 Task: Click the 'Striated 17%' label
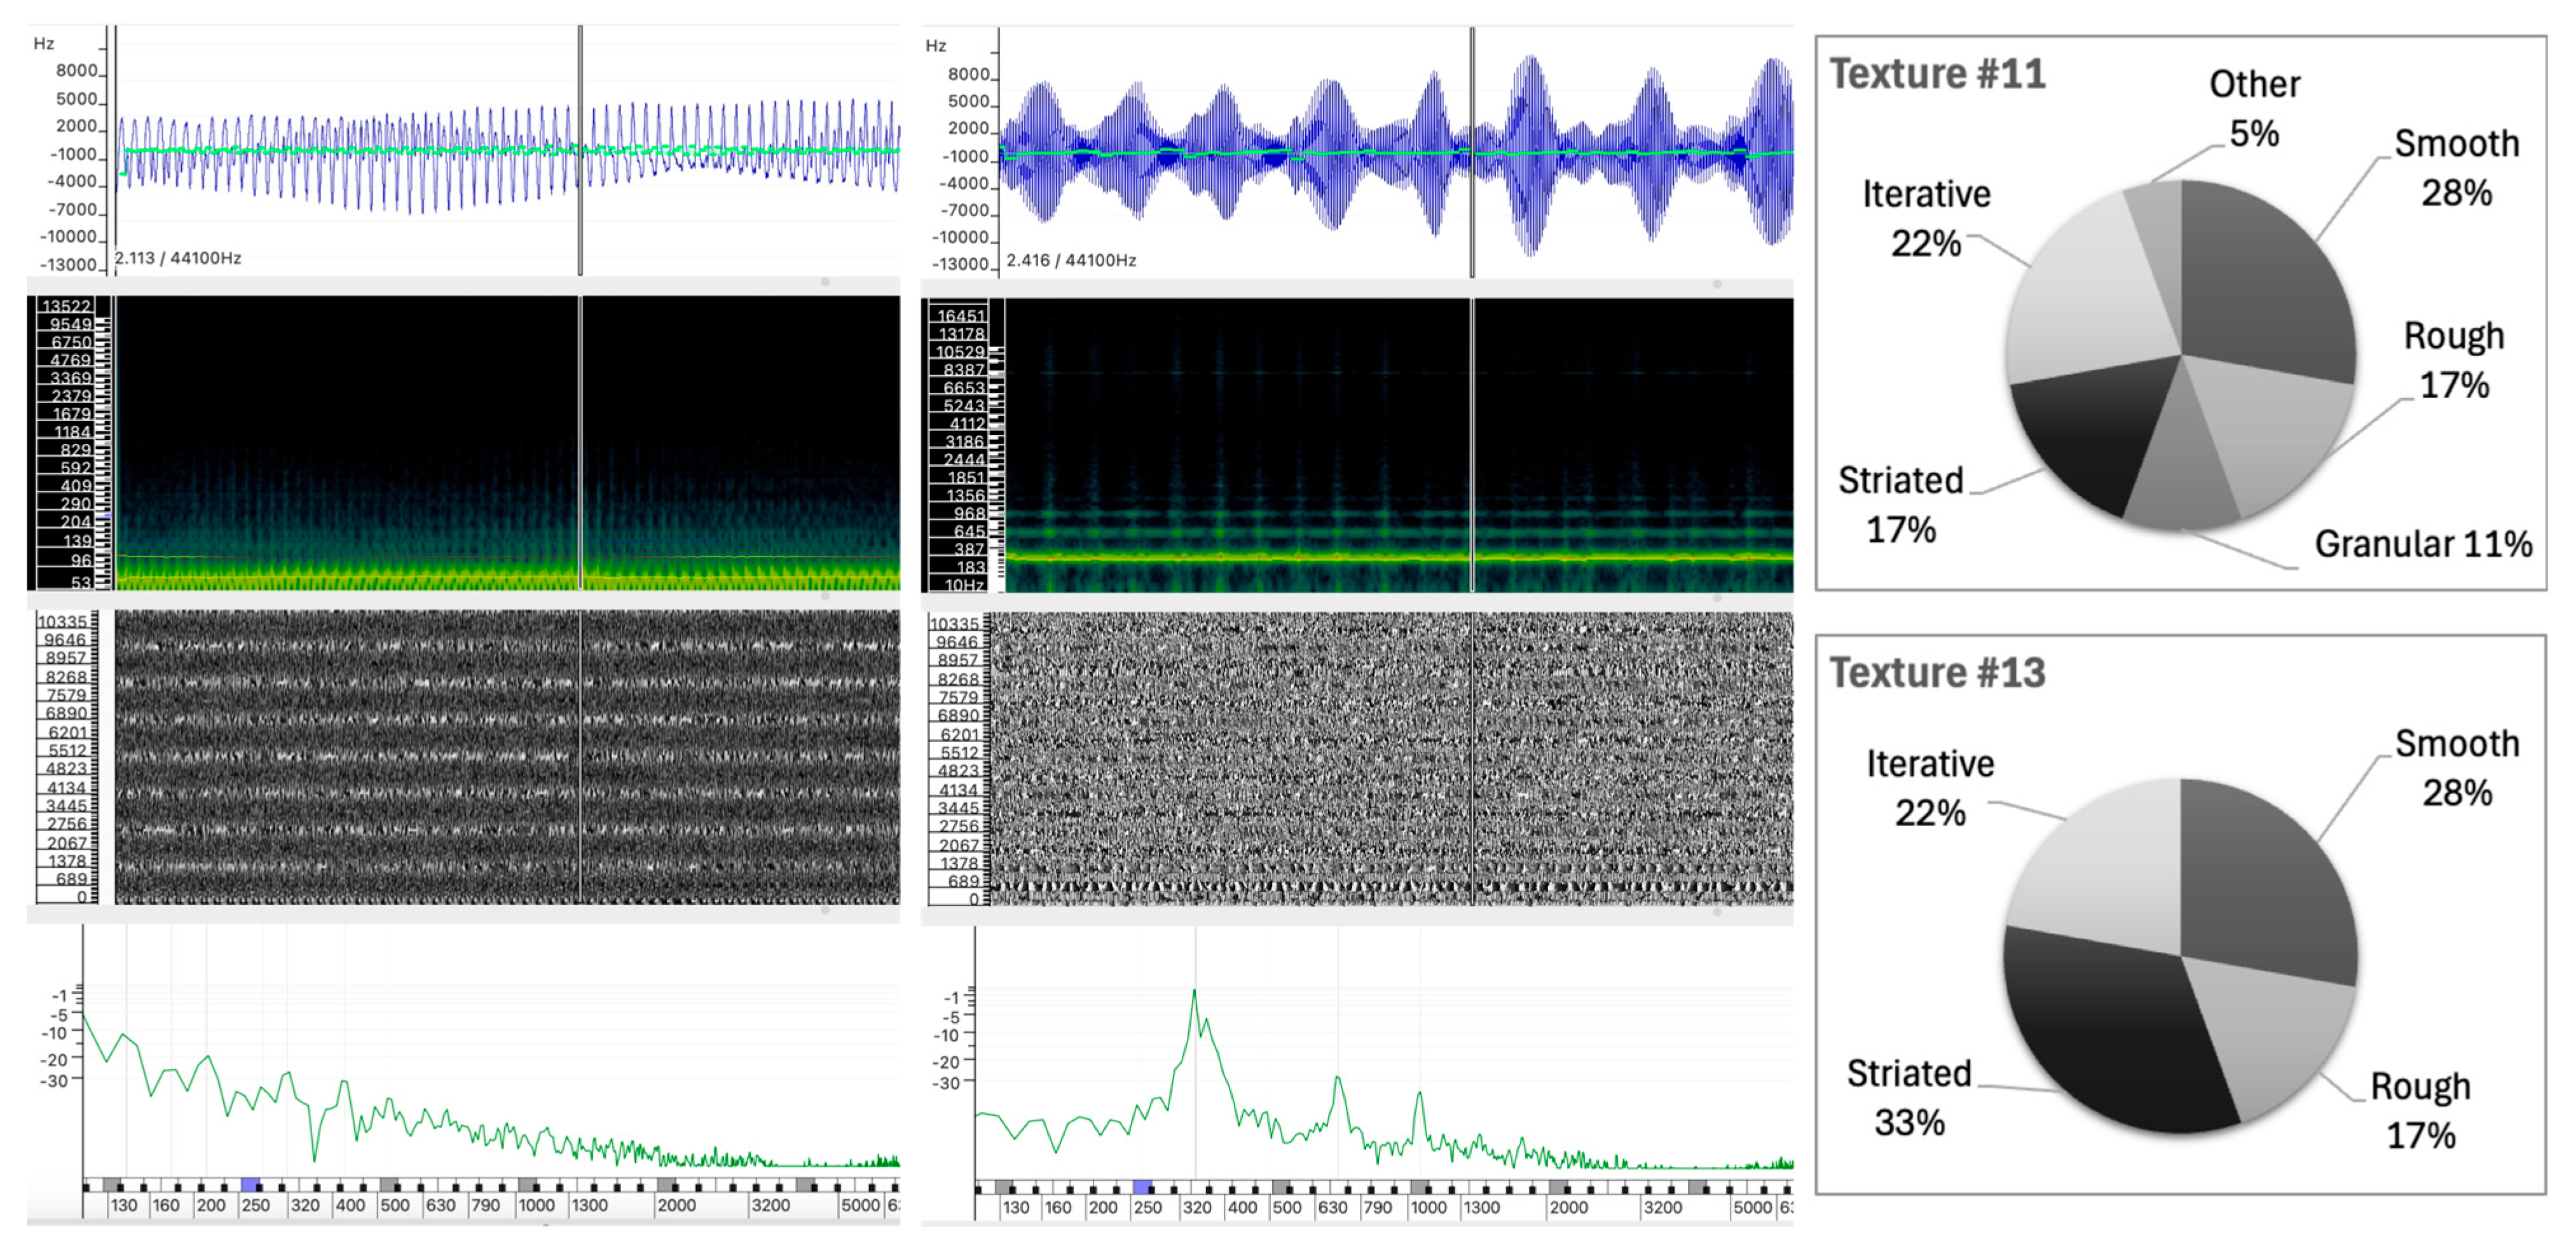1901,504
